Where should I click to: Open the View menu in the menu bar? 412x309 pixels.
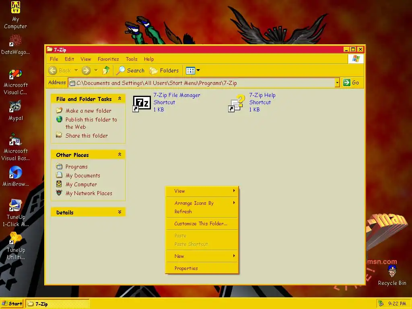[86, 59]
